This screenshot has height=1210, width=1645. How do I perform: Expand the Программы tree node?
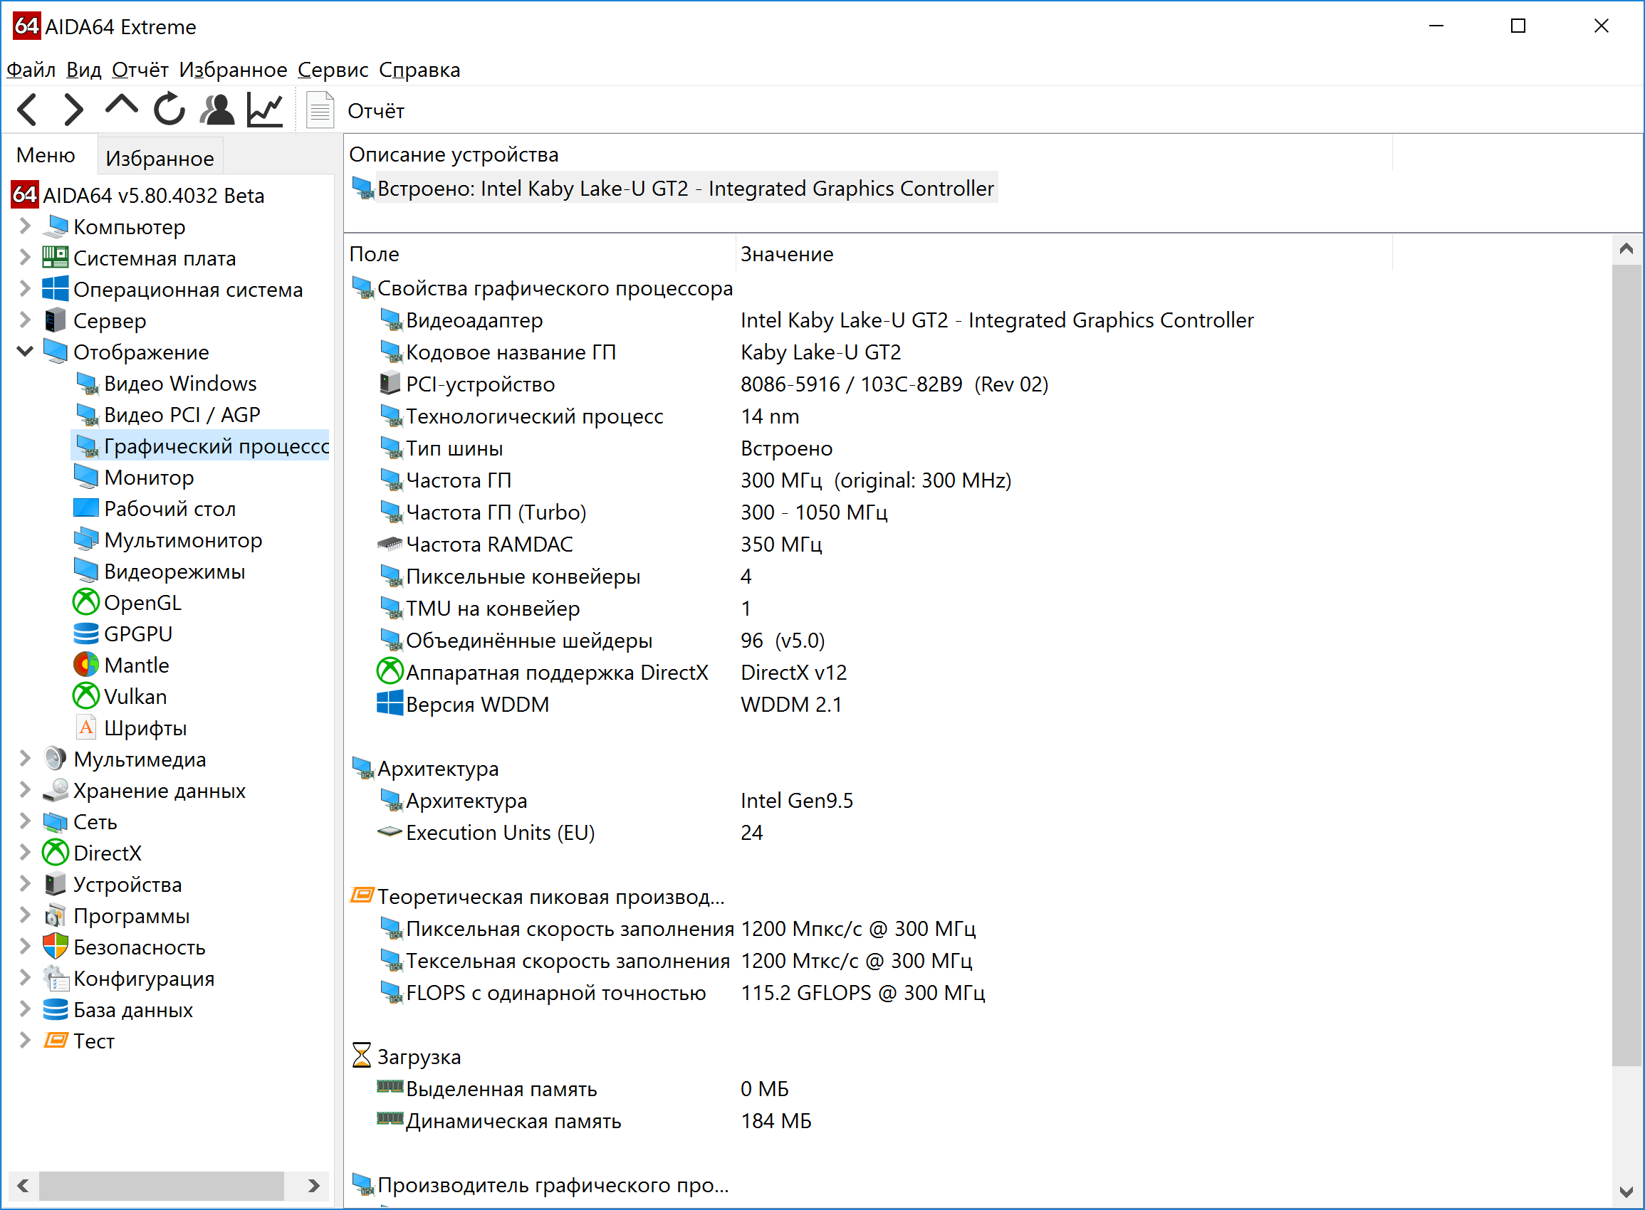25,915
